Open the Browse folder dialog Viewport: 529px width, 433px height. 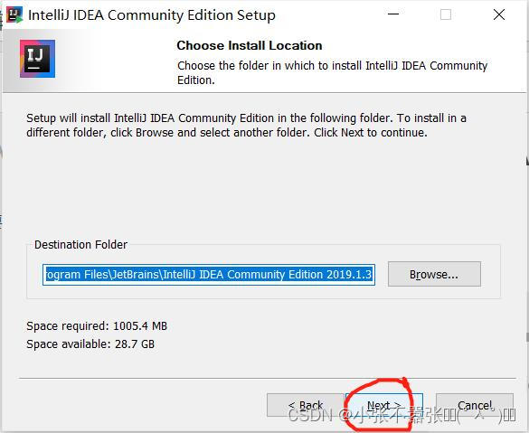point(434,274)
